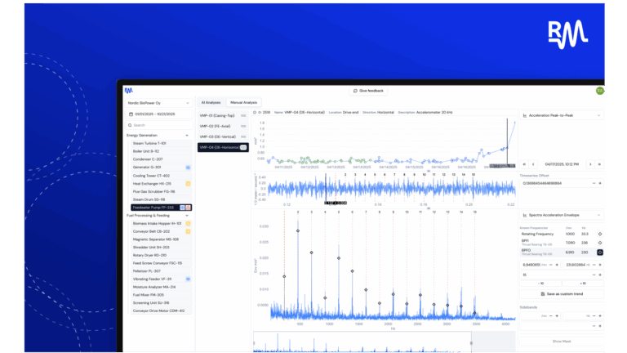The image size is (627, 353).
Task: Increase the harmonics count of 15
Action: [x=600, y=275]
